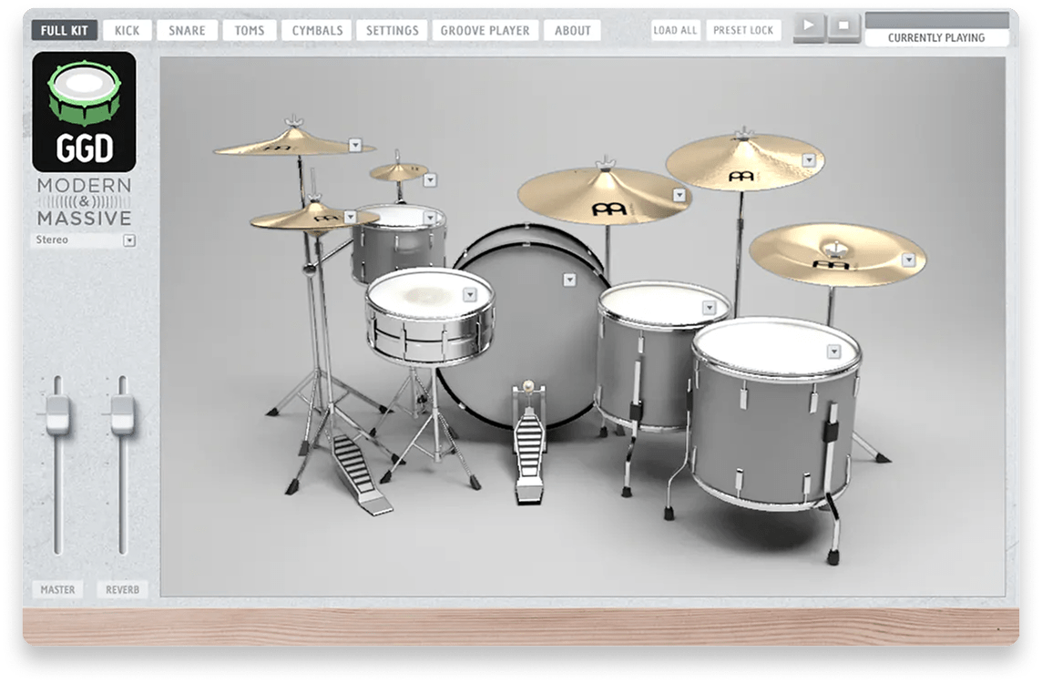Click the GGD drum logo icon
This screenshot has width=1042, height=683.
(84, 111)
